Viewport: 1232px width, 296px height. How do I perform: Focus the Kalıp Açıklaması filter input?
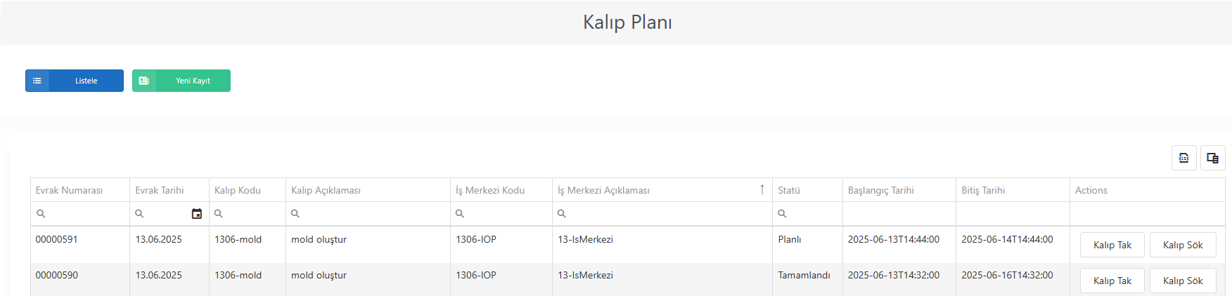[x=368, y=214]
